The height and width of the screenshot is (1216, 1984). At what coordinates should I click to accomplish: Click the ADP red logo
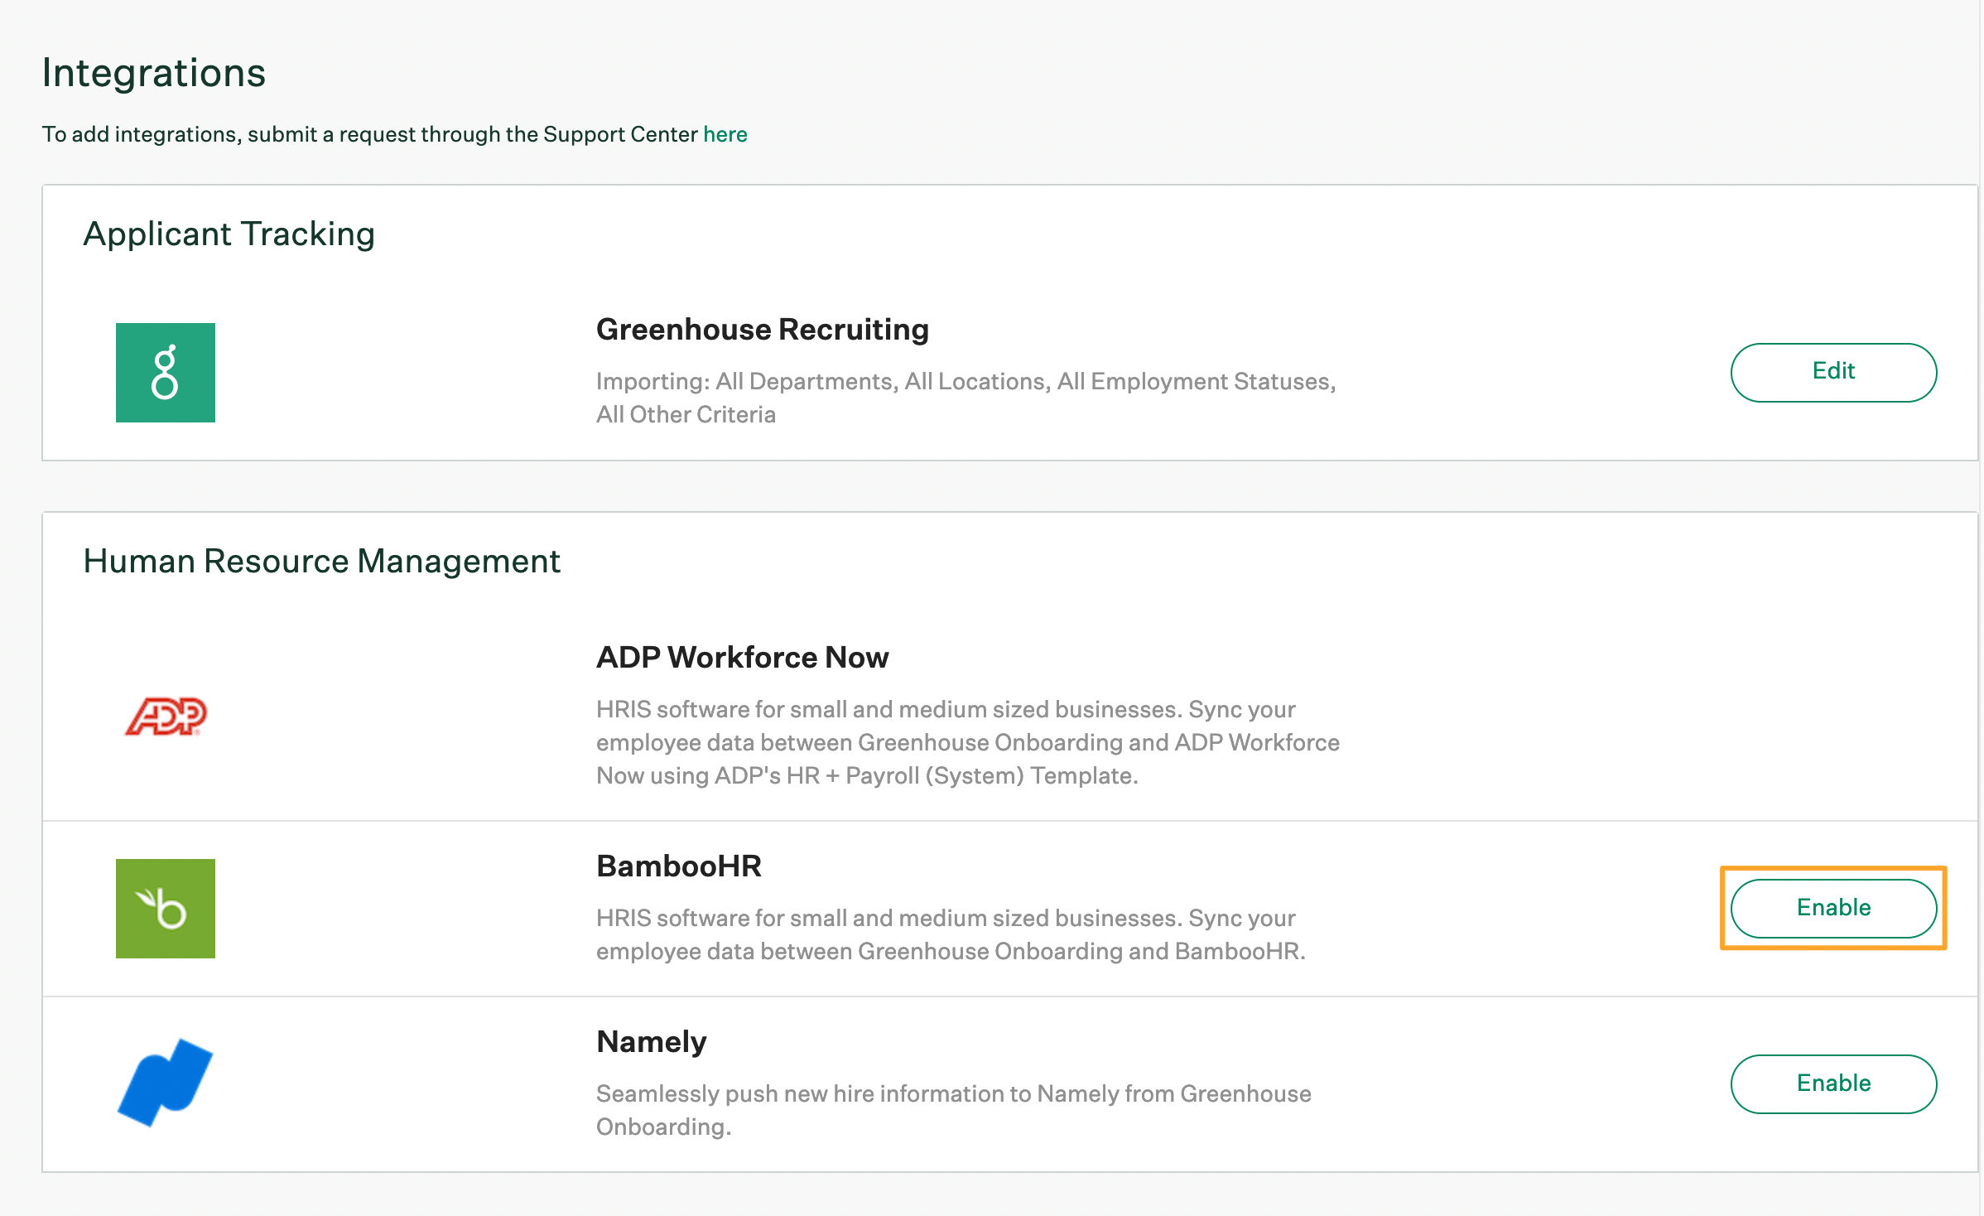point(166,717)
